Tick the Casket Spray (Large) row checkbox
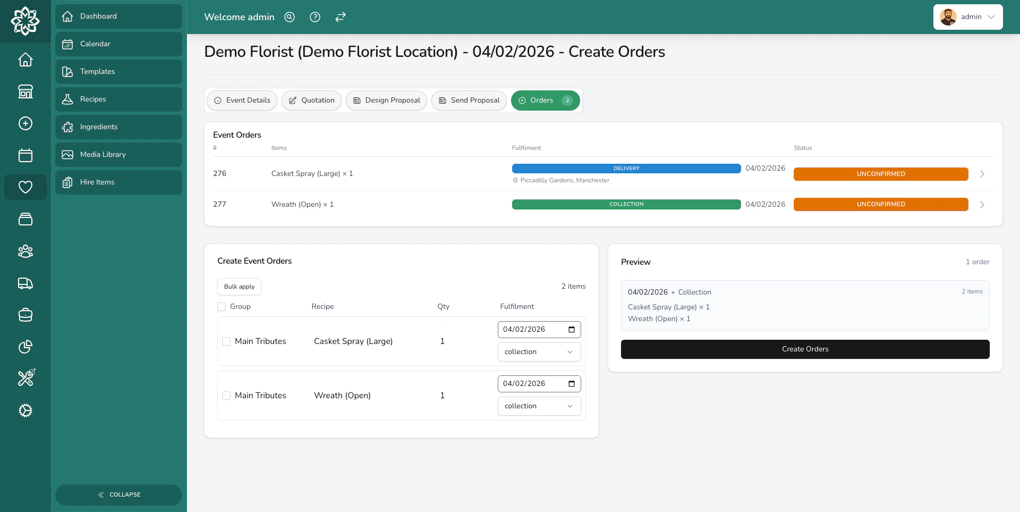Viewport: 1020px width, 512px height. click(x=226, y=341)
